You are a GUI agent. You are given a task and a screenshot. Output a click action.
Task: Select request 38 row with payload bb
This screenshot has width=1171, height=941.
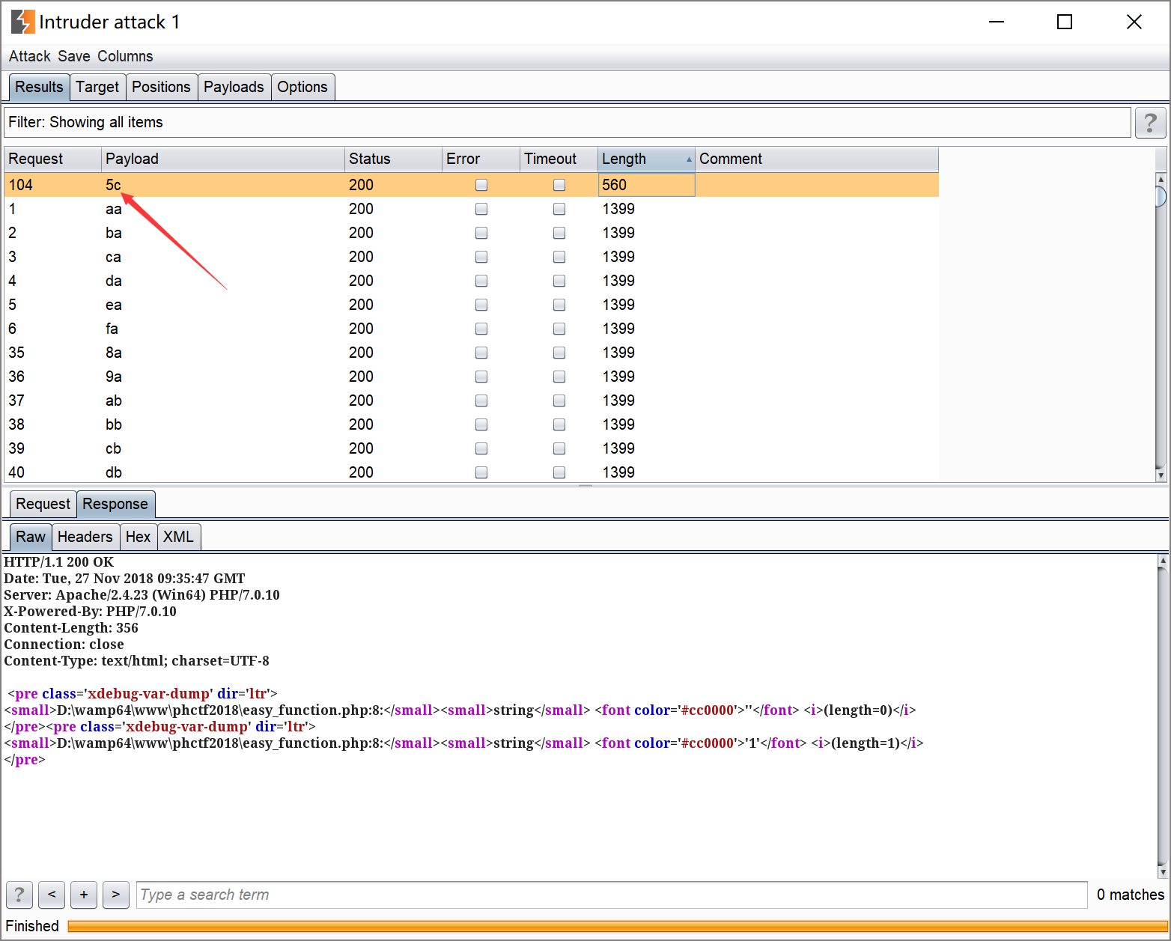472,424
